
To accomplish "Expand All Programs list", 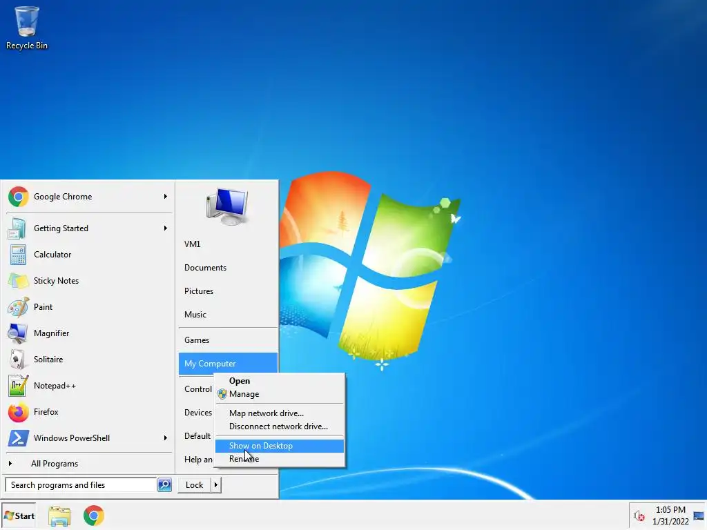I will [x=89, y=464].
